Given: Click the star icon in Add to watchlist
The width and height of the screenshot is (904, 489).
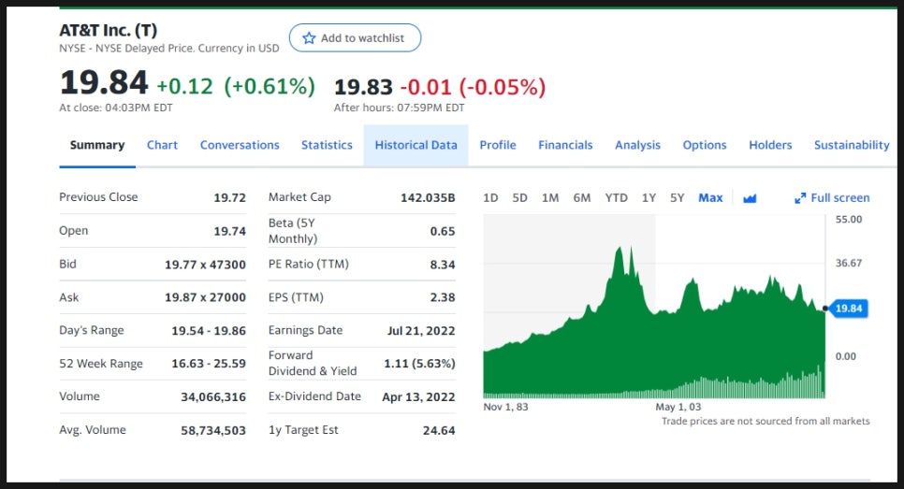Looking at the screenshot, I should 309,38.
